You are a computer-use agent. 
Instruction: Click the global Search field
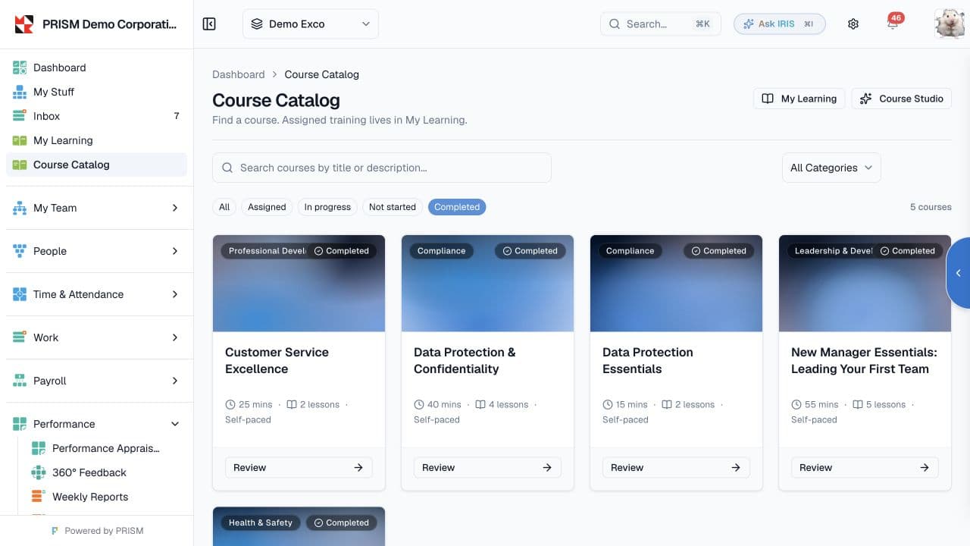click(661, 24)
